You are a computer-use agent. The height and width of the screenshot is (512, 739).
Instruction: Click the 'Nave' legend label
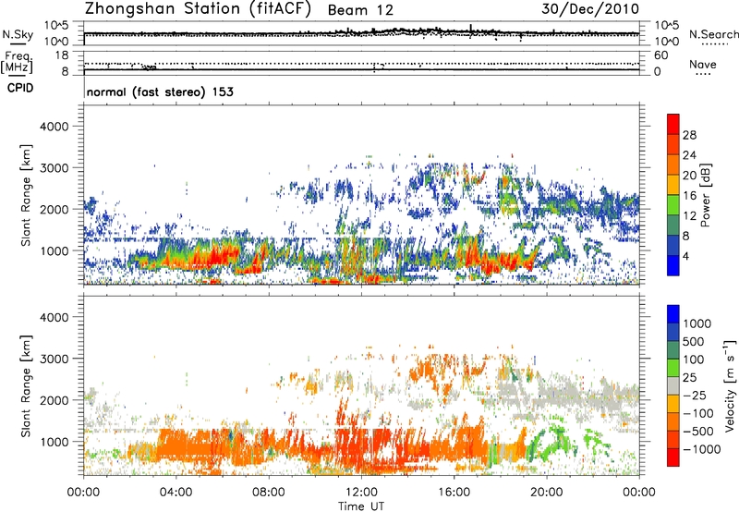click(703, 64)
